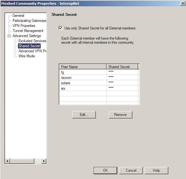
Task: Select Wire Mode in the tree
Action: 27,56
